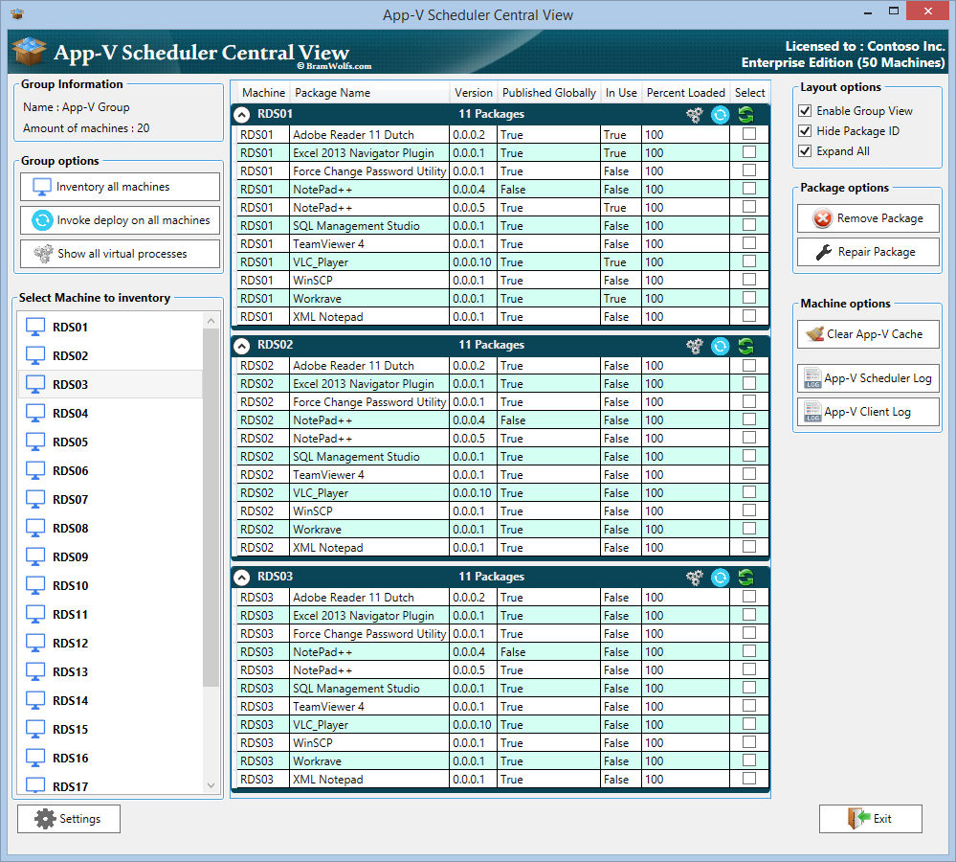Click the Percent Loaded column header
This screenshot has height=862, width=956.
pos(685,93)
